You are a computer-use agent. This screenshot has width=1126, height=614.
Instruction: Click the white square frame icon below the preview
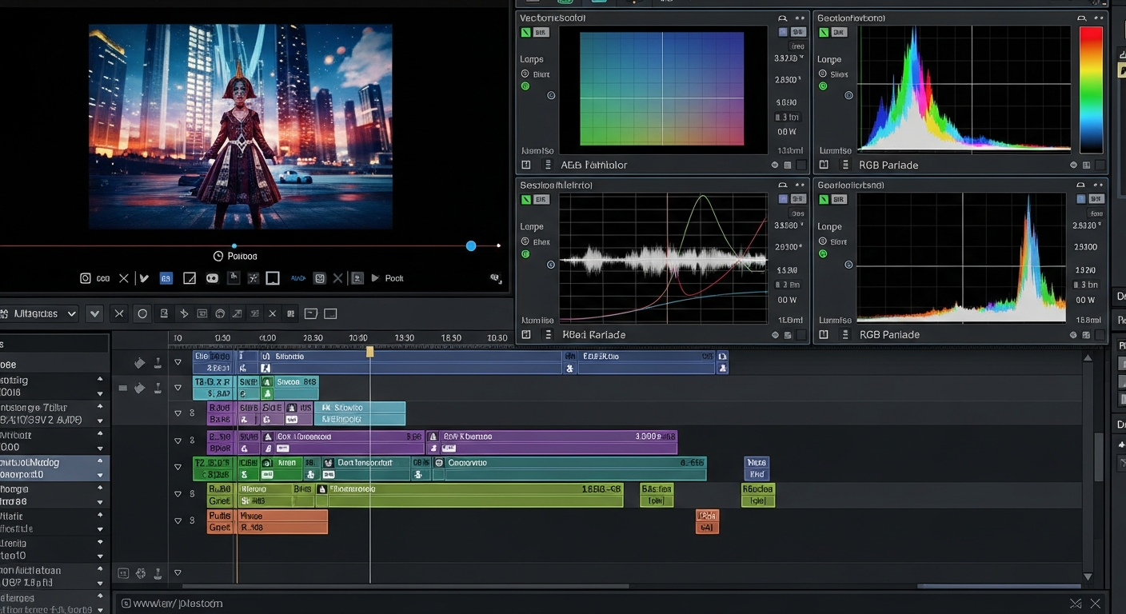tap(273, 278)
